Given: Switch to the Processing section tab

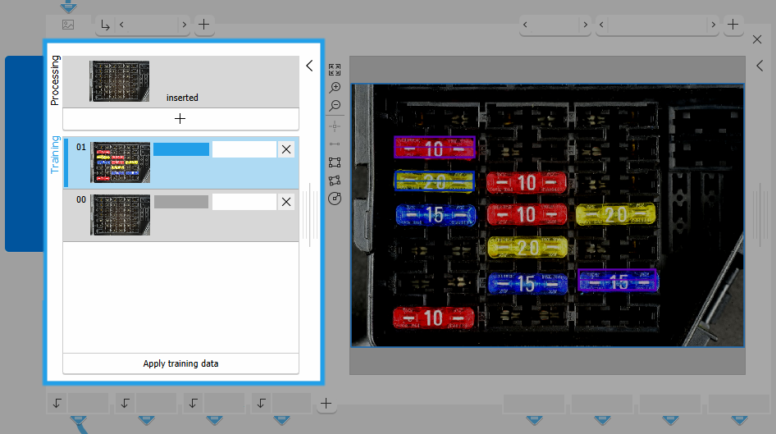Looking at the screenshot, I should point(55,80).
